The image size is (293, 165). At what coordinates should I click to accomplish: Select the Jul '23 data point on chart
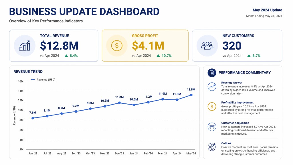click(x=47, y=116)
